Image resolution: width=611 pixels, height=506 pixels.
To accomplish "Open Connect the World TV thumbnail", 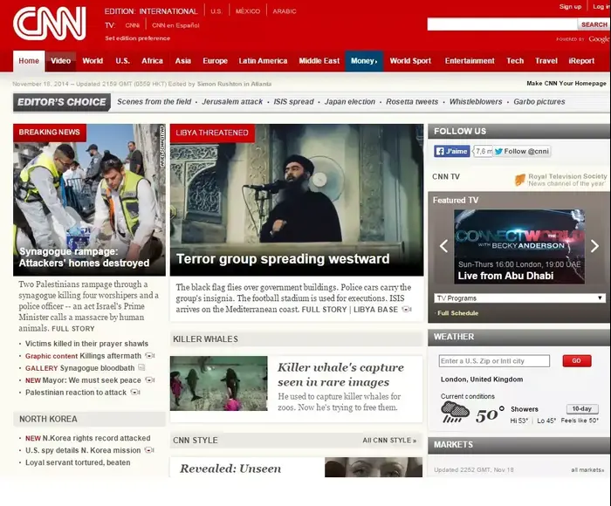I will click(519, 247).
